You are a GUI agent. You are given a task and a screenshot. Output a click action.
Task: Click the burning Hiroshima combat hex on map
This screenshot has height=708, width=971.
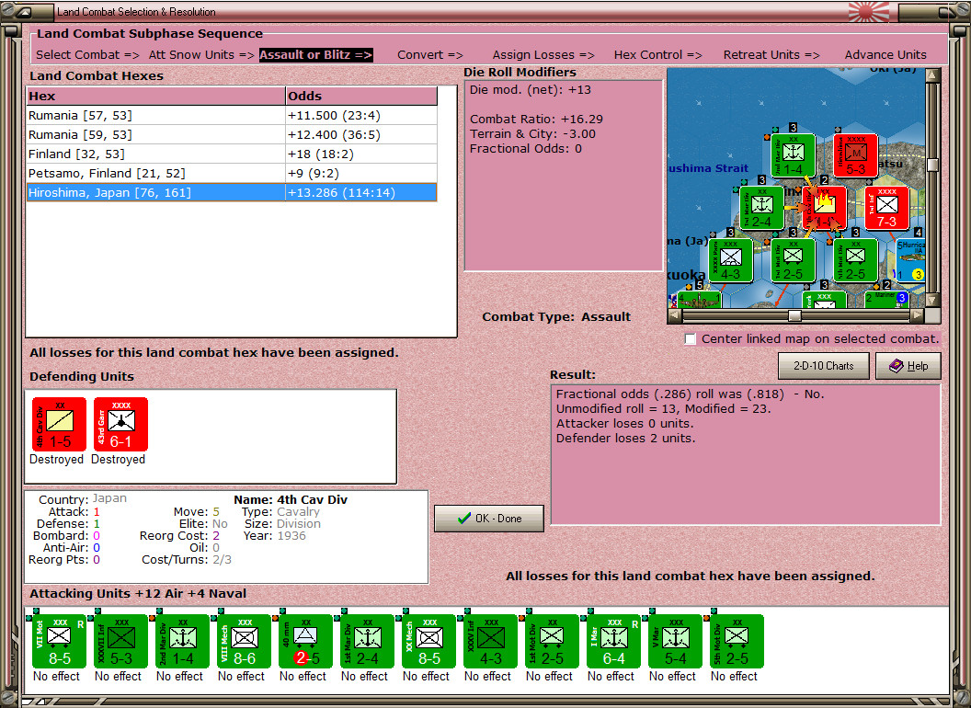pyautogui.click(x=824, y=208)
